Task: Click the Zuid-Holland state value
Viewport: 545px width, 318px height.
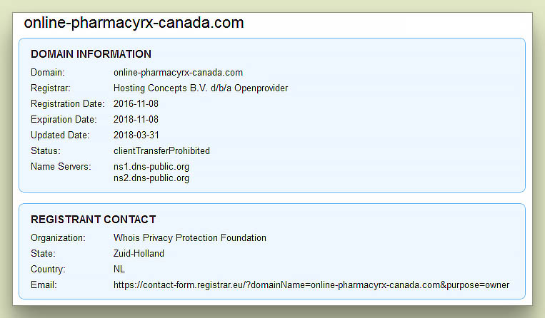Action: pos(139,253)
